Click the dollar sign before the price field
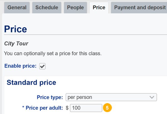 [x=67, y=108]
